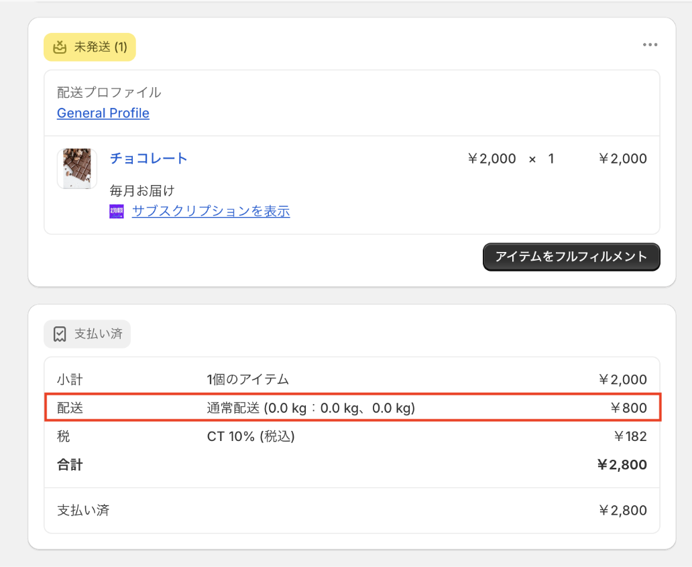Select the 配送プロファイル heading text
The width and height of the screenshot is (692, 567).
click(109, 92)
